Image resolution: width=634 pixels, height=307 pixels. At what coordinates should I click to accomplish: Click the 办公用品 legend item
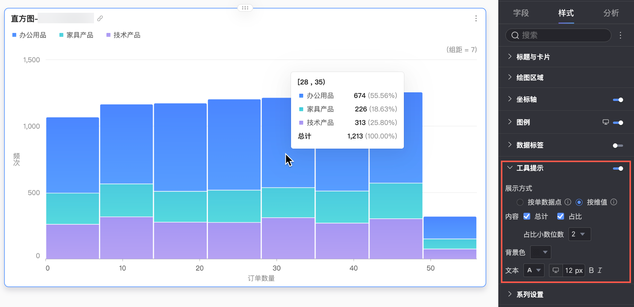29,35
